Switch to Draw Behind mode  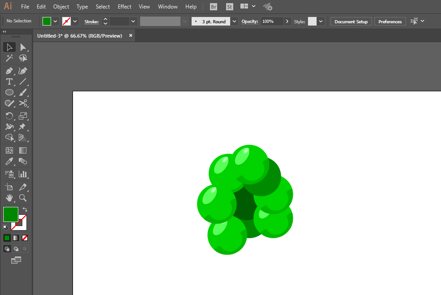click(16, 248)
